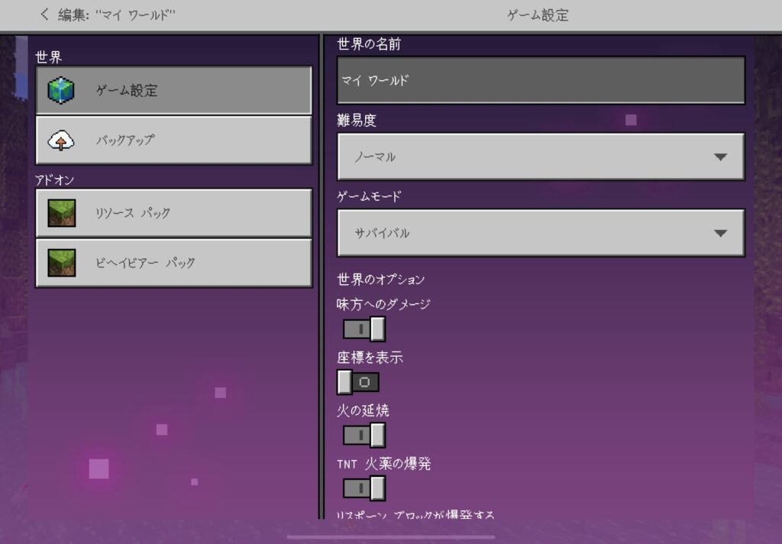Click the grass block icon beside ビヘイビアー パック
782x544 pixels.
pos(61,263)
